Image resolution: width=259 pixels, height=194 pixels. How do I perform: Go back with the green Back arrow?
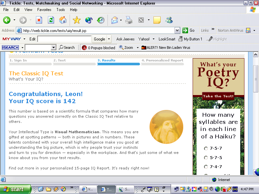(x=7, y=20)
